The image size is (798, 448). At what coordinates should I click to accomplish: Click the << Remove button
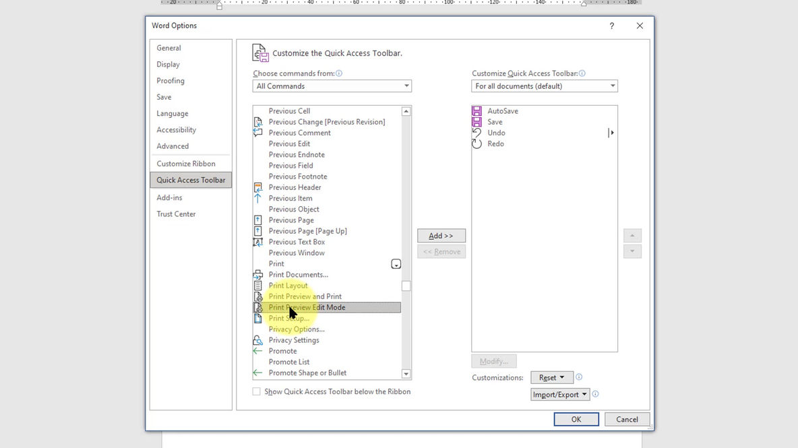pyautogui.click(x=441, y=252)
